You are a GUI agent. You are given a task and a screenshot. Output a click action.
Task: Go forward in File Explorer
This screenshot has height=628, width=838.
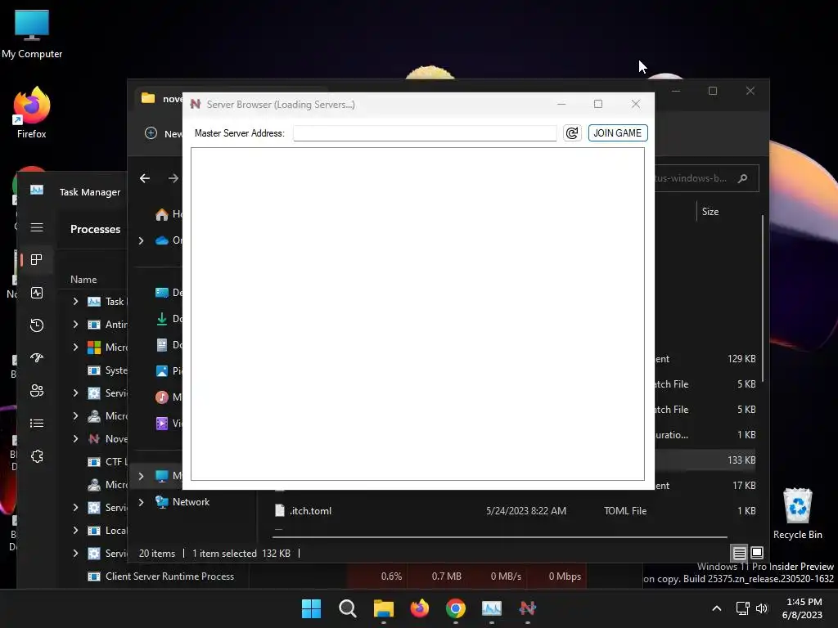(173, 178)
